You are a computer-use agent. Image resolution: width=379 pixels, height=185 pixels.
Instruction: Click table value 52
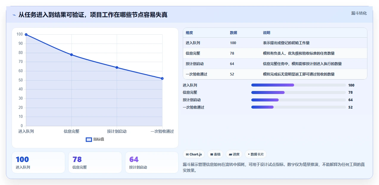click(232, 74)
